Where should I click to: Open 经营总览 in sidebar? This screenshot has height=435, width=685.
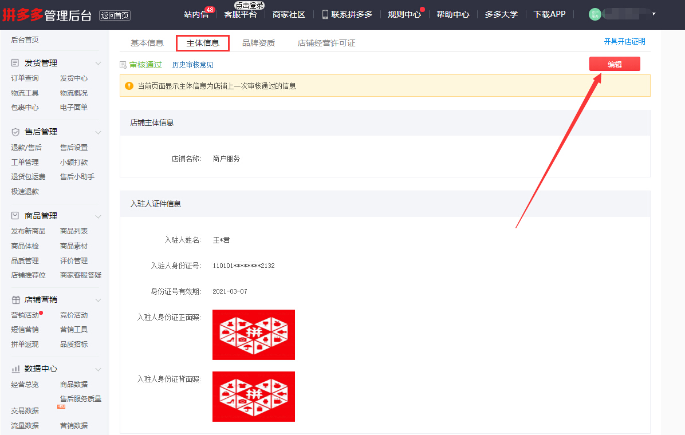pyautogui.click(x=25, y=385)
